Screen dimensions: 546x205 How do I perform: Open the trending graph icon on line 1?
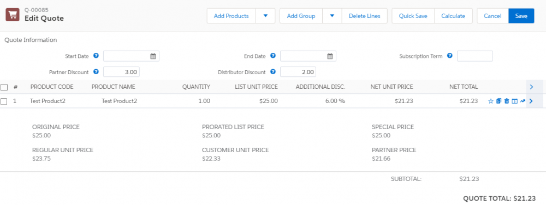tap(523, 101)
